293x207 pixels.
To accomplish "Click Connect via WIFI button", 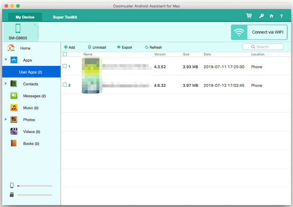I will click(259, 32).
